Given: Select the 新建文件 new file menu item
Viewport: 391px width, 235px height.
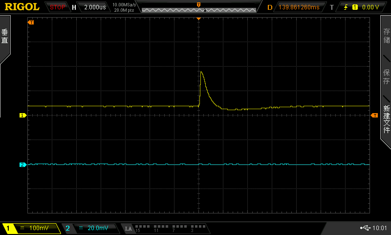Looking at the screenshot, I should tap(387, 119).
